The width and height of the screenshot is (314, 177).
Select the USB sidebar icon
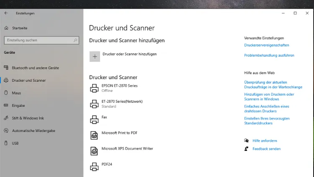[x=6, y=143]
